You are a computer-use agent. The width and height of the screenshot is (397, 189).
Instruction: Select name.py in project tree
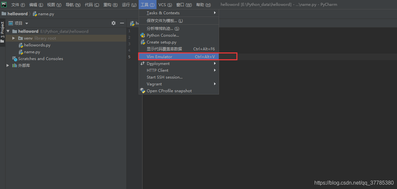point(32,52)
